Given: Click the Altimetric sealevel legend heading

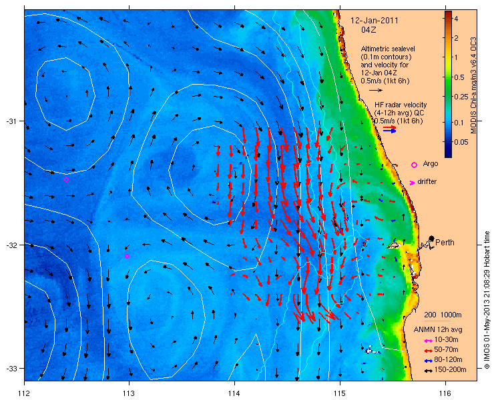Looking at the screenshot, I should (x=388, y=49).
